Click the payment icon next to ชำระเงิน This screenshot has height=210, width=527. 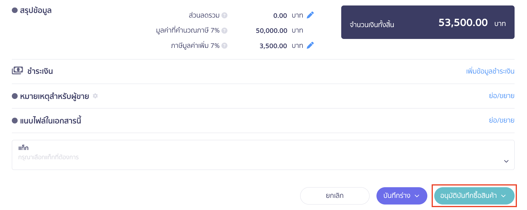pyautogui.click(x=18, y=71)
